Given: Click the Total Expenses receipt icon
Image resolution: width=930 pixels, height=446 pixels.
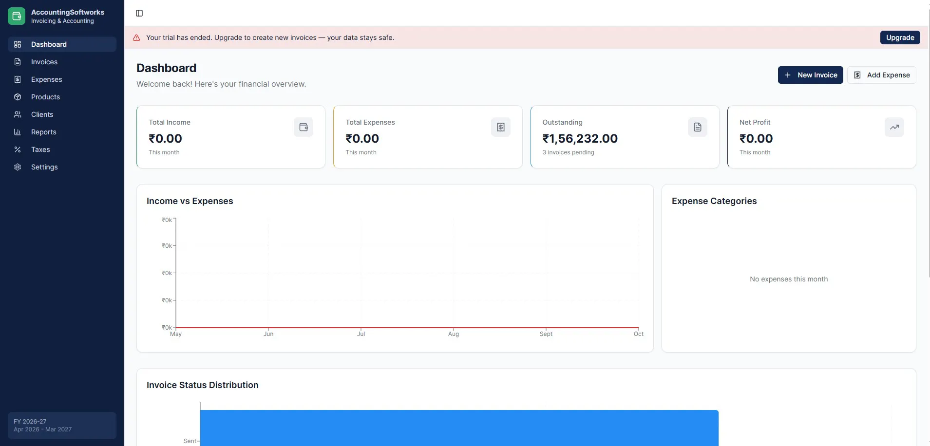Looking at the screenshot, I should tap(501, 127).
